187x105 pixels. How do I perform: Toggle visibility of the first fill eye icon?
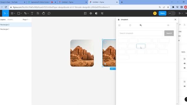[184, 64]
